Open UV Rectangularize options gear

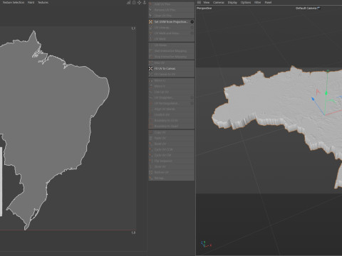(x=192, y=103)
